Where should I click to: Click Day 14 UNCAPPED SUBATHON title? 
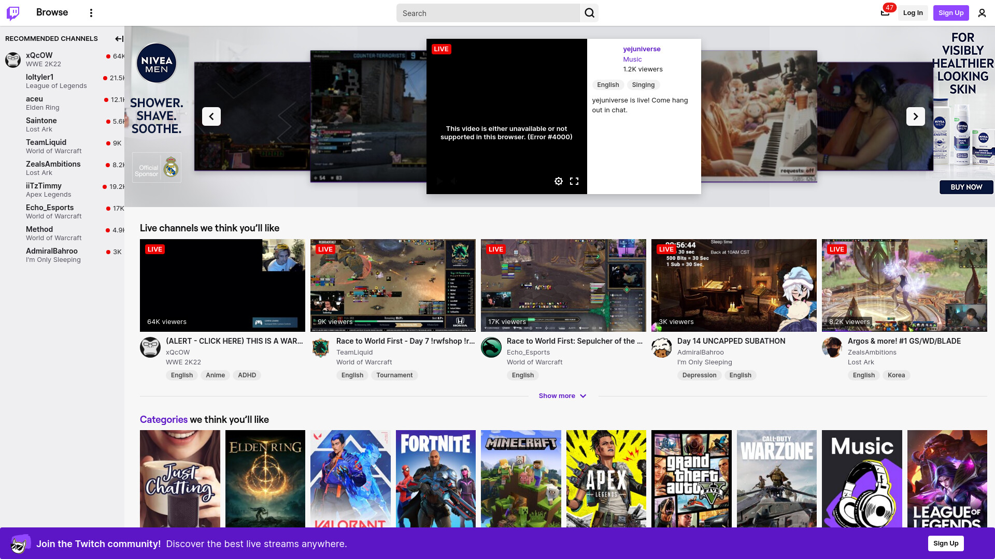[x=731, y=341]
